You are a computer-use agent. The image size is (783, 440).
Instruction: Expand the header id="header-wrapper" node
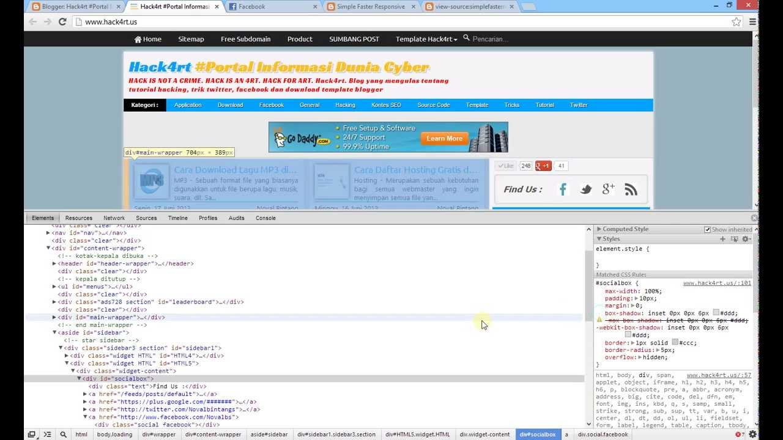54,263
